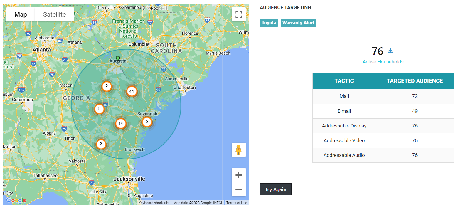Image resolution: width=473 pixels, height=210 pixels.
Task: Open the cluster marker showing 14
Action: click(x=121, y=124)
